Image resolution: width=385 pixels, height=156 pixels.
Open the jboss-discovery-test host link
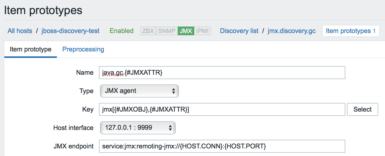[x=70, y=31]
